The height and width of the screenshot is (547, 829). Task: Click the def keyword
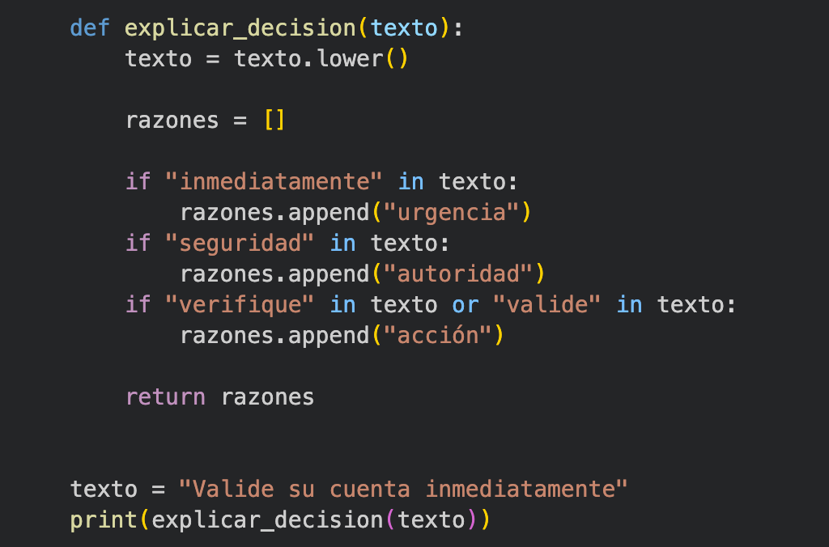coord(90,28)
